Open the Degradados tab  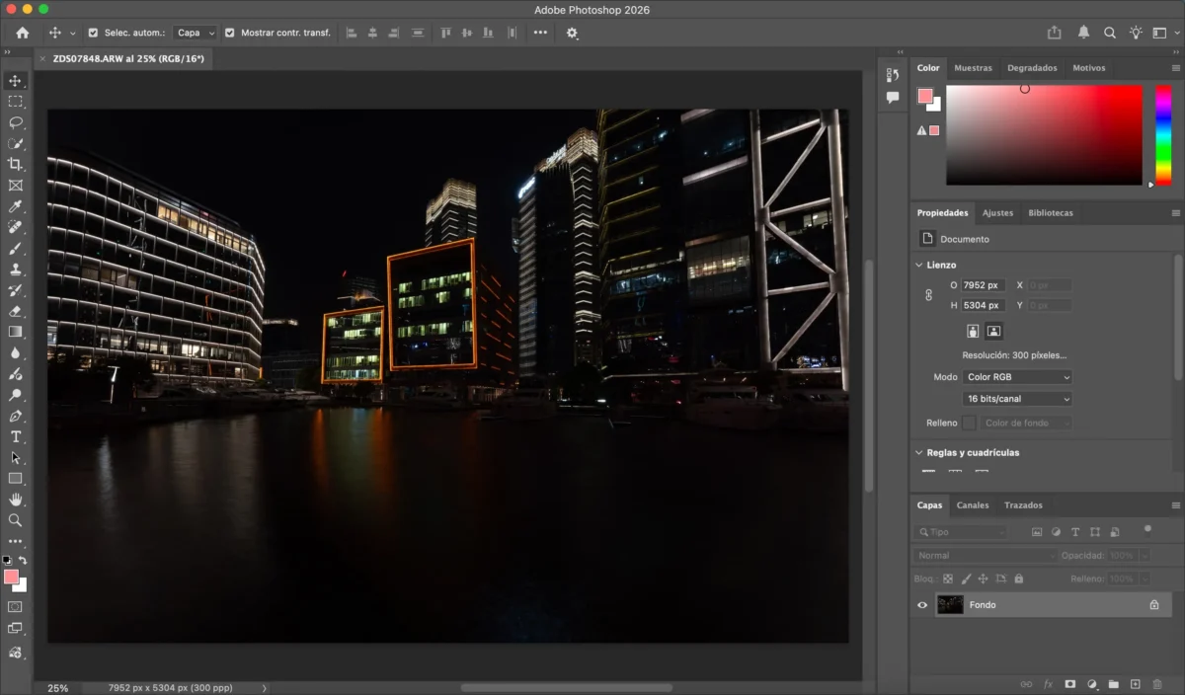point(1032,68)
